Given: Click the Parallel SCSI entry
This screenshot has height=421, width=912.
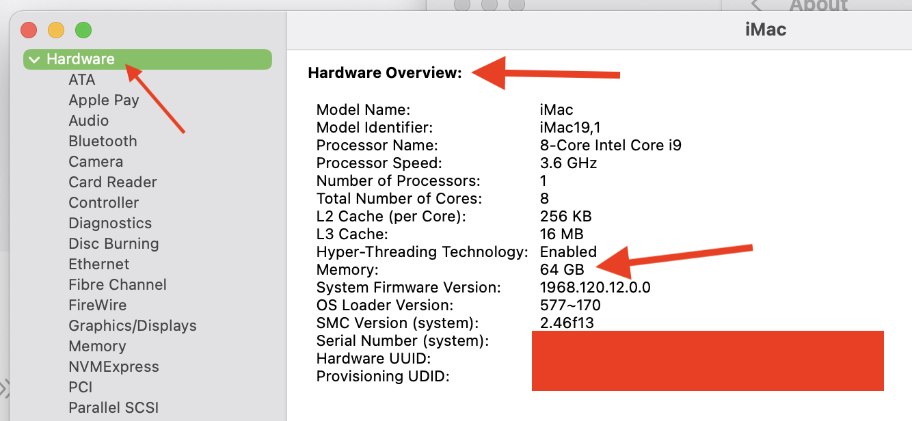Looking at the screenshot, I should pos(113,408).
